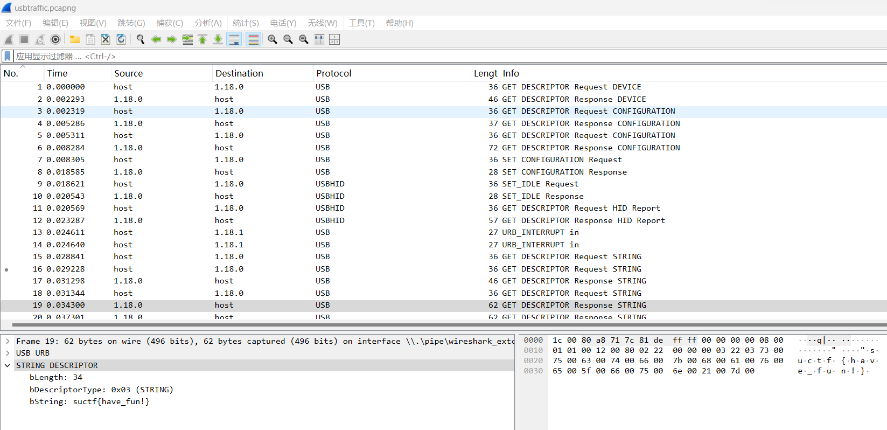This screenshot has height=430, width=887.
Task: Jump to the first packet
Action: (202, 39)
